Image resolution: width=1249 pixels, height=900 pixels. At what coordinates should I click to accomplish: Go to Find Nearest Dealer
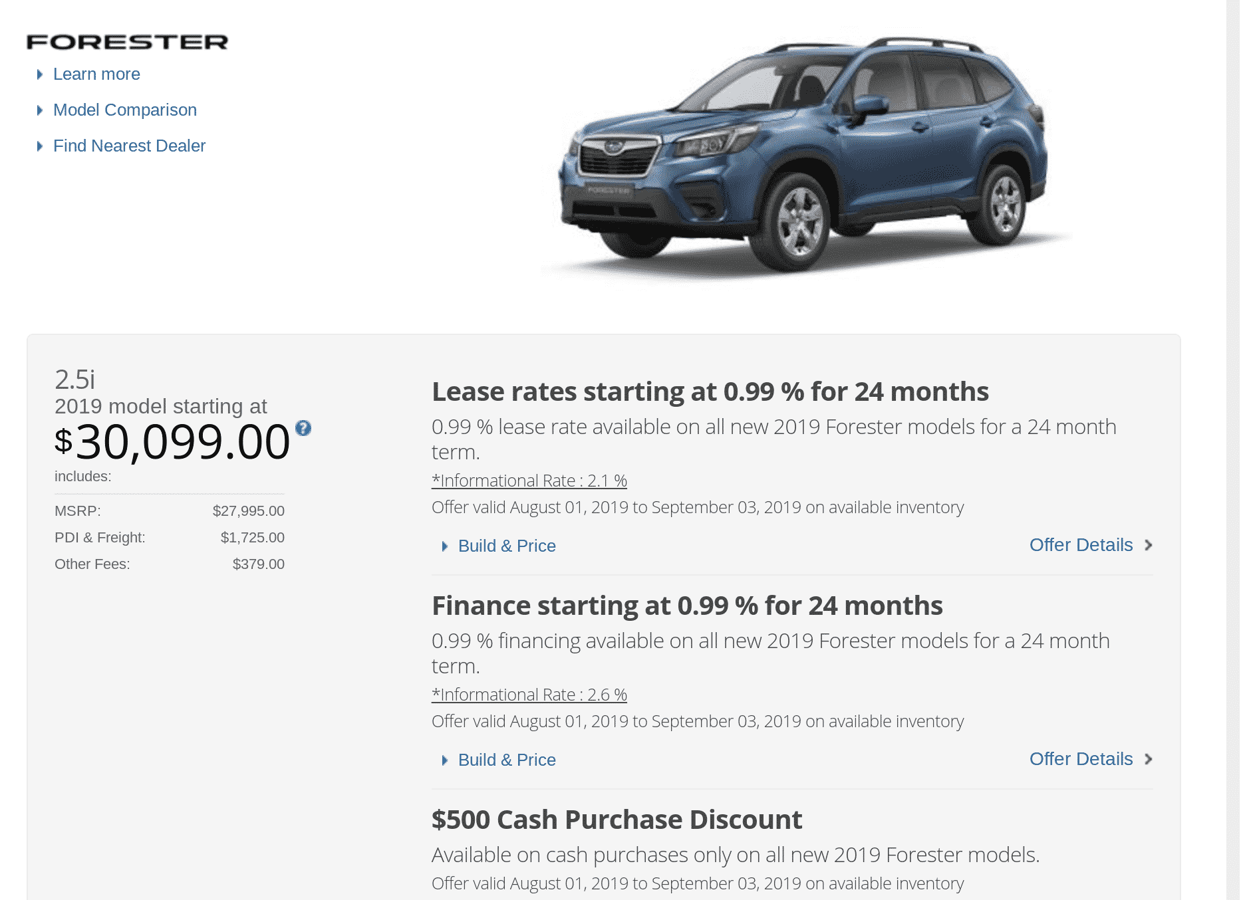point(129,146)
